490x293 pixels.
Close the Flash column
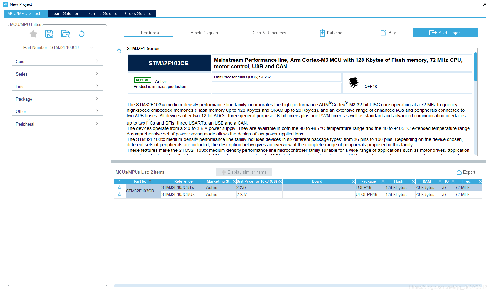tap(413, 181)
